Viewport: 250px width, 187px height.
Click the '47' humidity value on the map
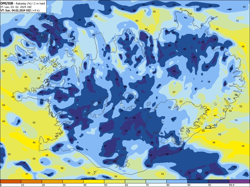tap(27, 174)
